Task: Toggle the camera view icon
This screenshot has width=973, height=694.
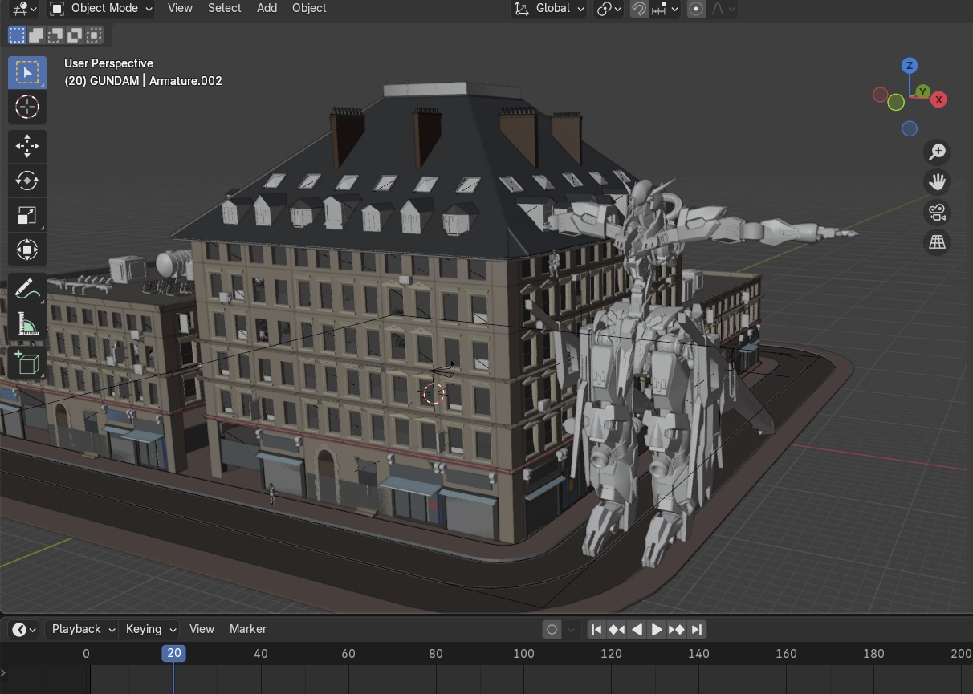Action: point(937,213)
